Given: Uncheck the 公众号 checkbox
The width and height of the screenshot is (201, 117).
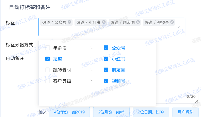Looking at the screenshot, I should (x=106, y=48).
